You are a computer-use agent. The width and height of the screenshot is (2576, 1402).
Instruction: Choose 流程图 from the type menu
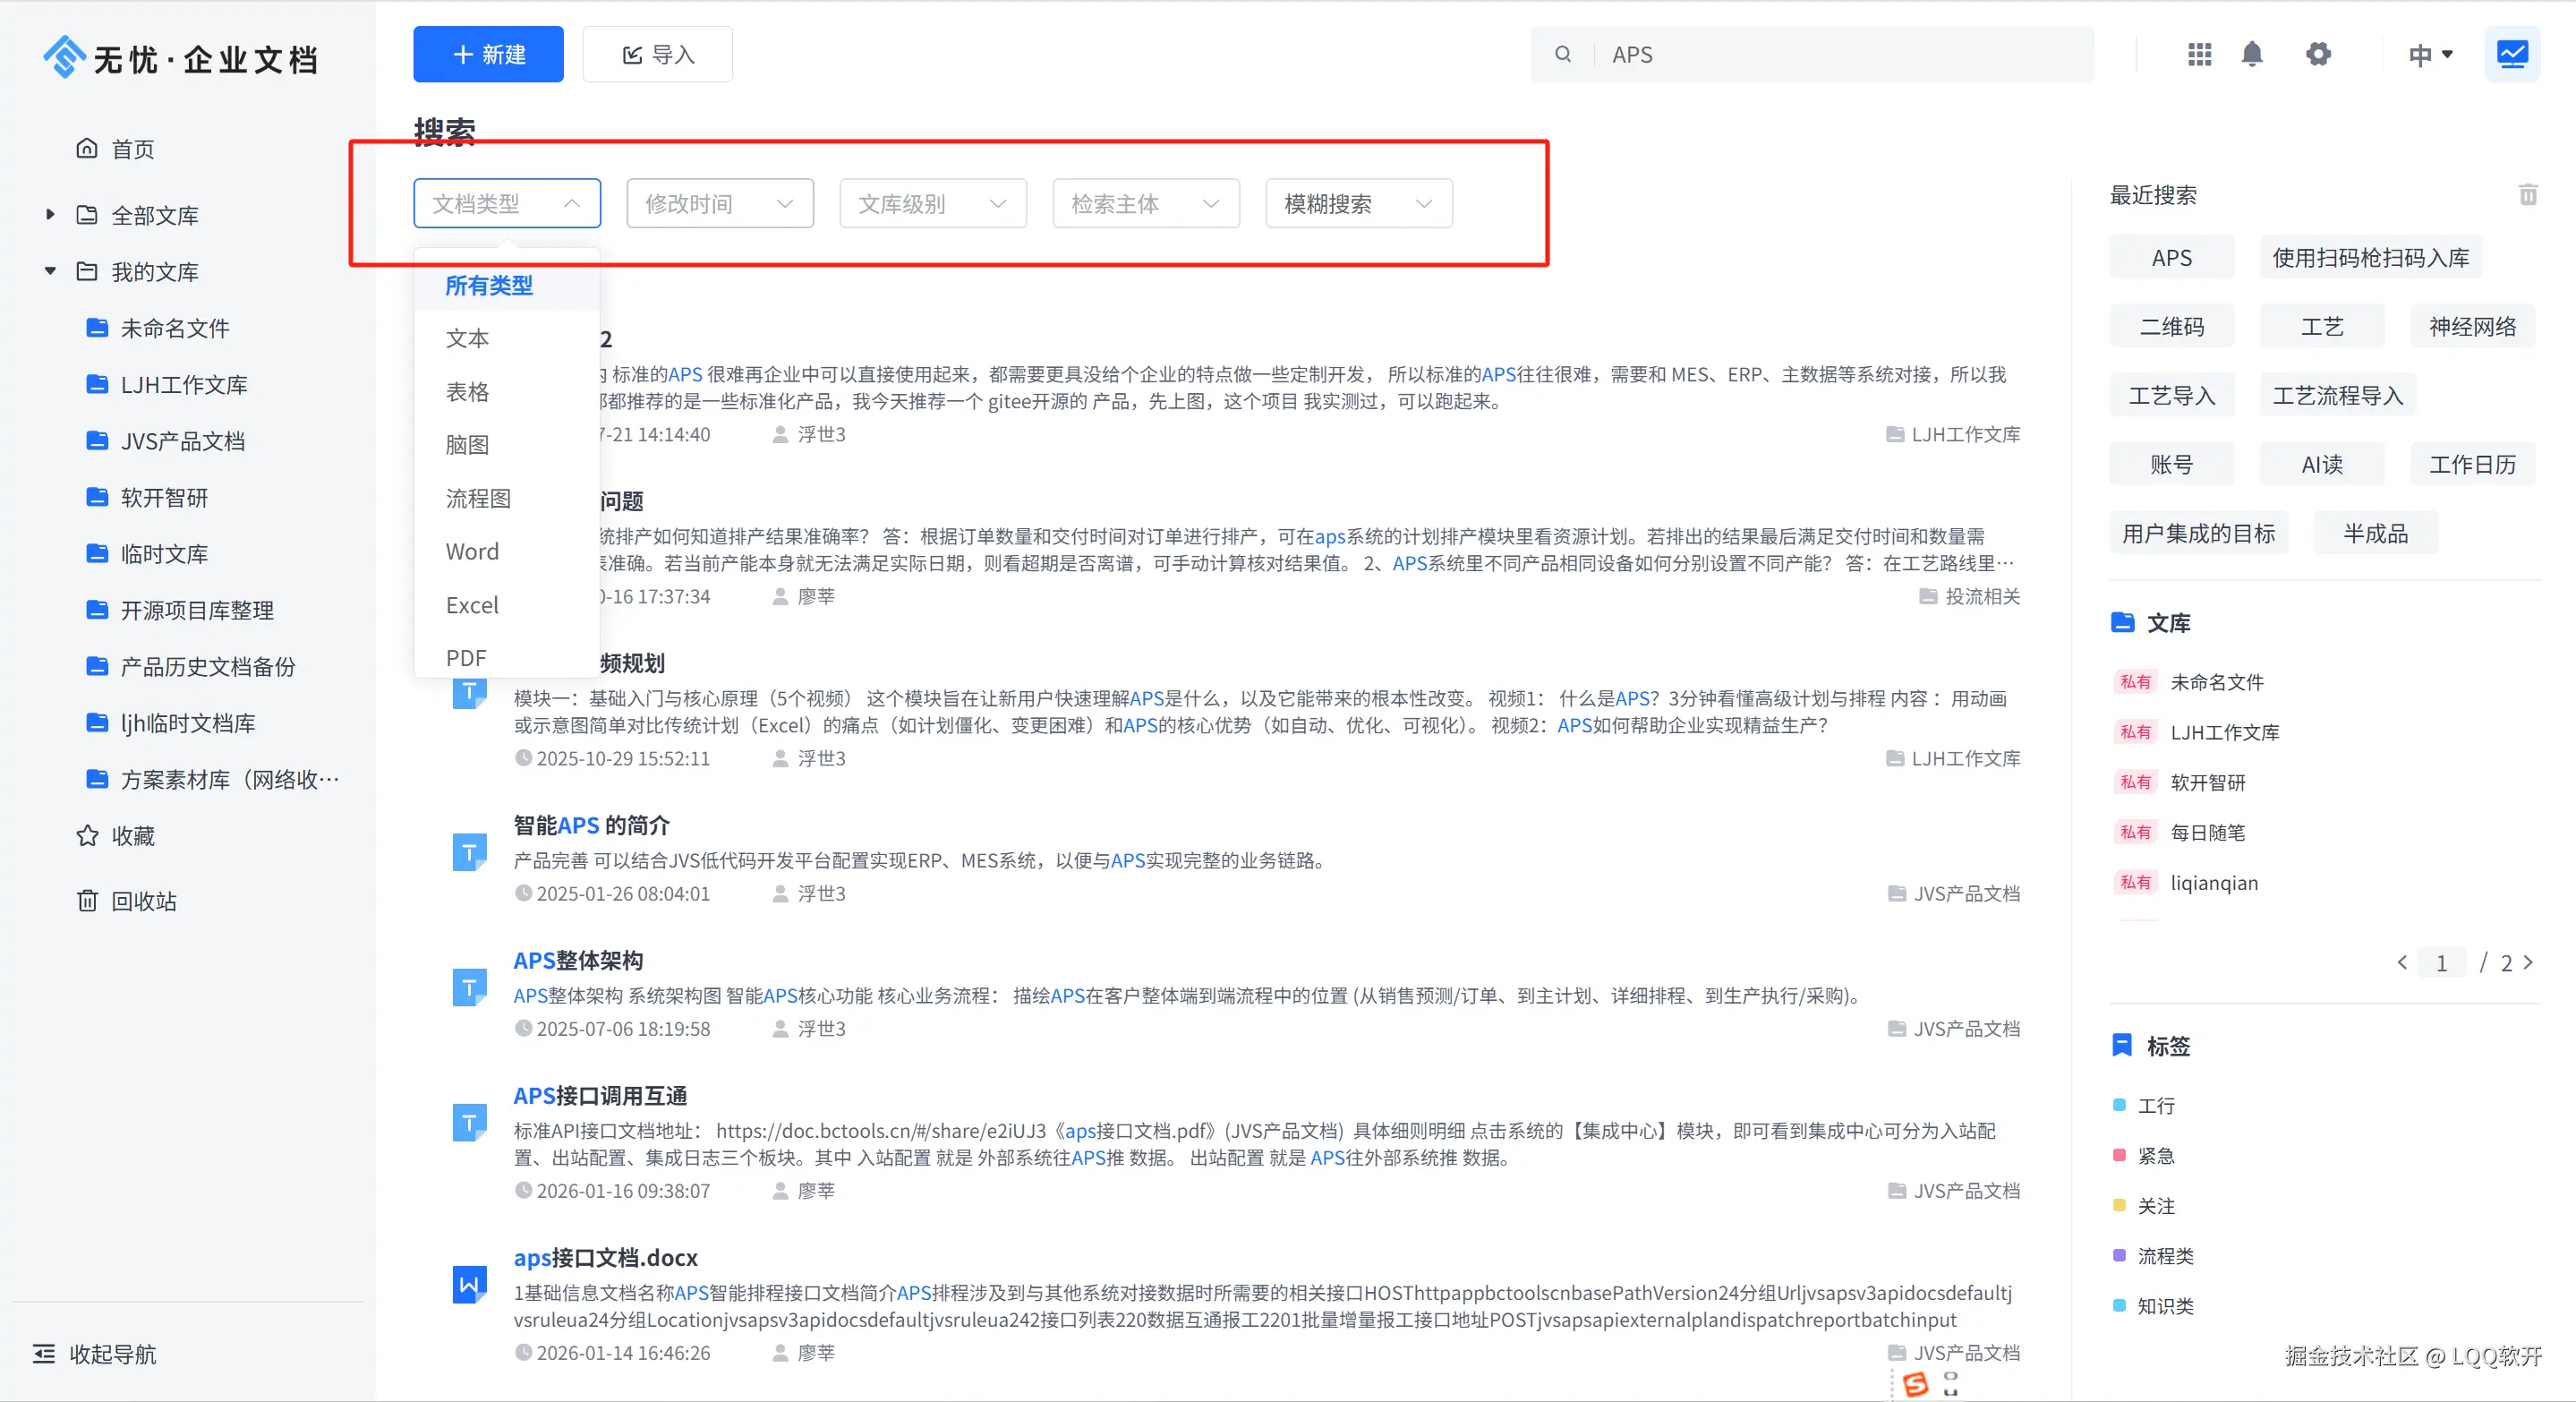478,498
